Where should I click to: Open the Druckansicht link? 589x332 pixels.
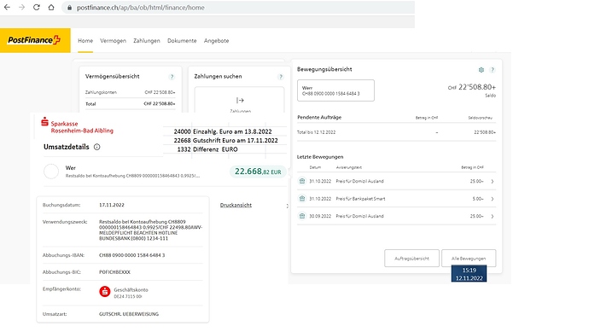(x=236, y=205)
